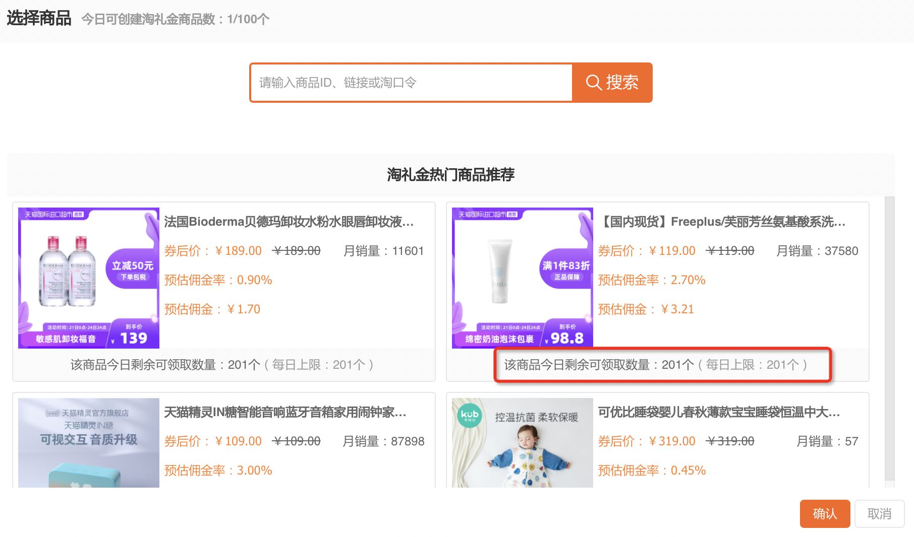Click 月销量:37580 text

pos(817,251)
